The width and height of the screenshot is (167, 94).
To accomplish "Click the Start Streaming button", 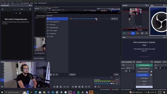I will coord(144,65).
